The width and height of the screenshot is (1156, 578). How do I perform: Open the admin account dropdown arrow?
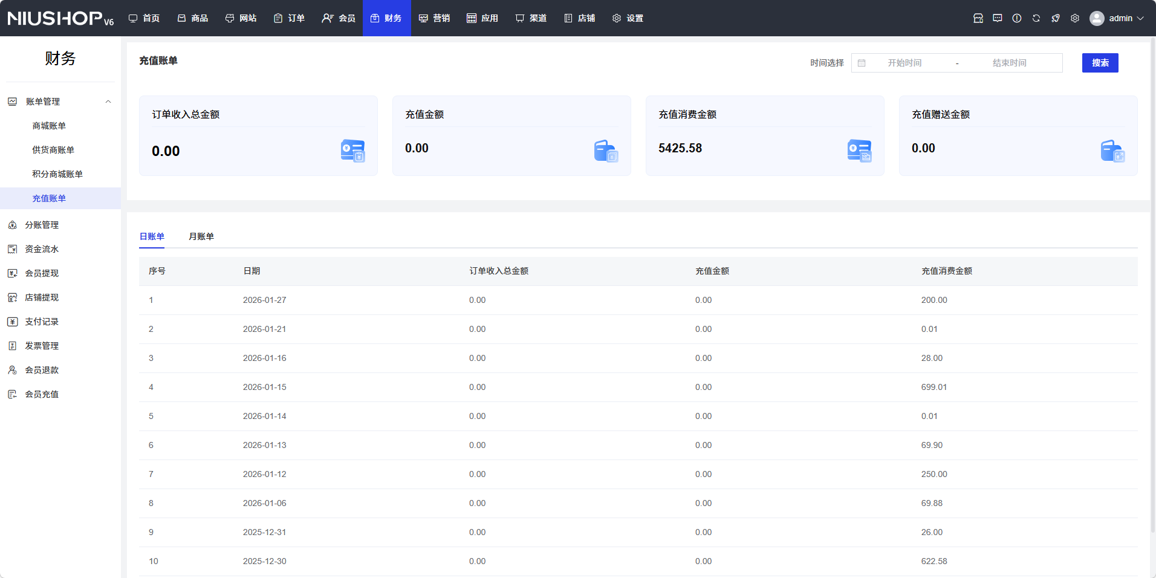(1140, 18)
